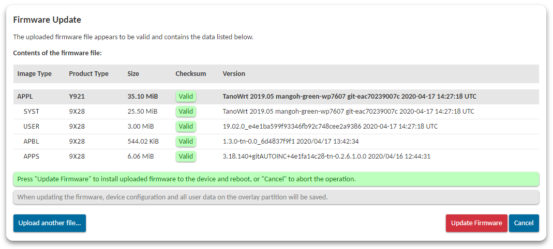Click the Valid badge in APPS row
This screenshot has height=249, width=553.
(186, 157)
